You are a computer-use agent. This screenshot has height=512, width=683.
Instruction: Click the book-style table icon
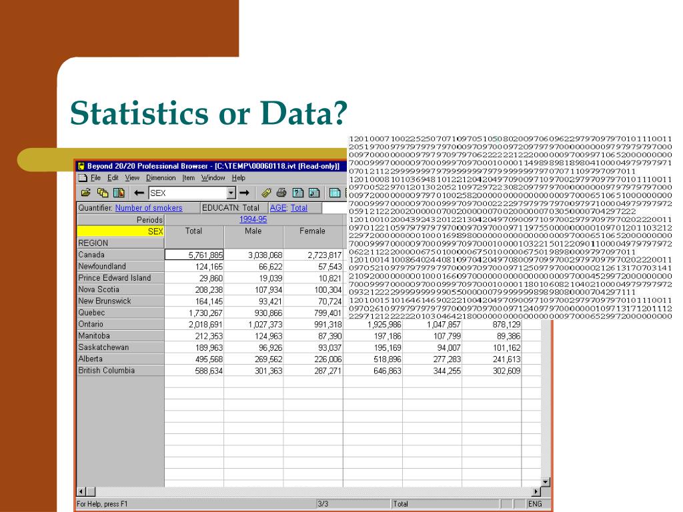click(119, 193)
